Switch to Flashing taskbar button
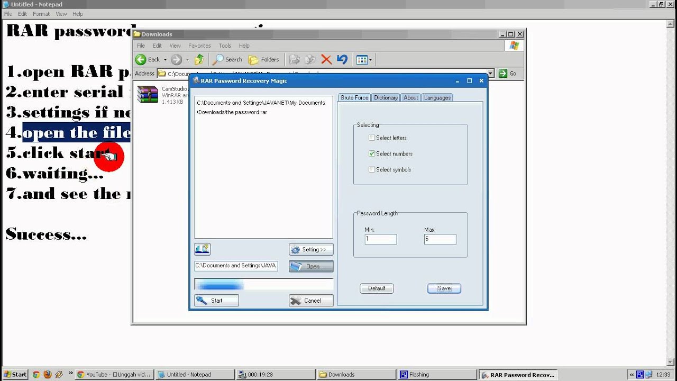Viewport: 677px width, 381px height. (x=437, y=374)
